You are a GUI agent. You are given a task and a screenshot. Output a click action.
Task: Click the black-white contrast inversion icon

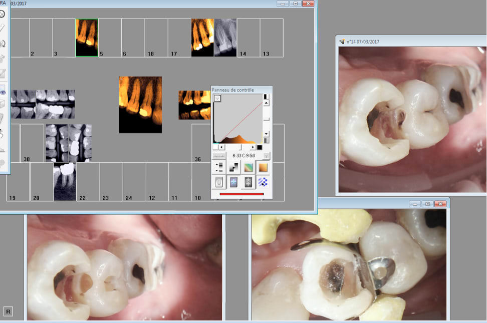coord(234,168)
